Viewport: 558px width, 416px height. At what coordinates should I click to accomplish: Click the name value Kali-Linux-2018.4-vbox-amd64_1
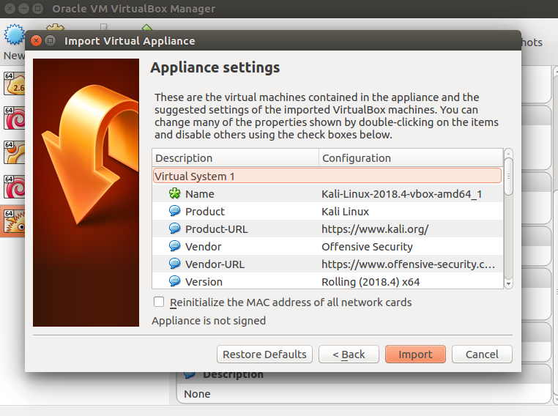point(401,194)
